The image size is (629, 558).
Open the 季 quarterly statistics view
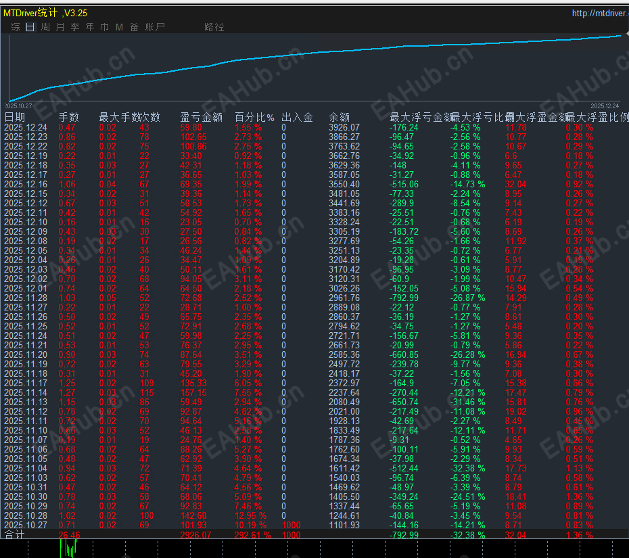click(74, 27)
